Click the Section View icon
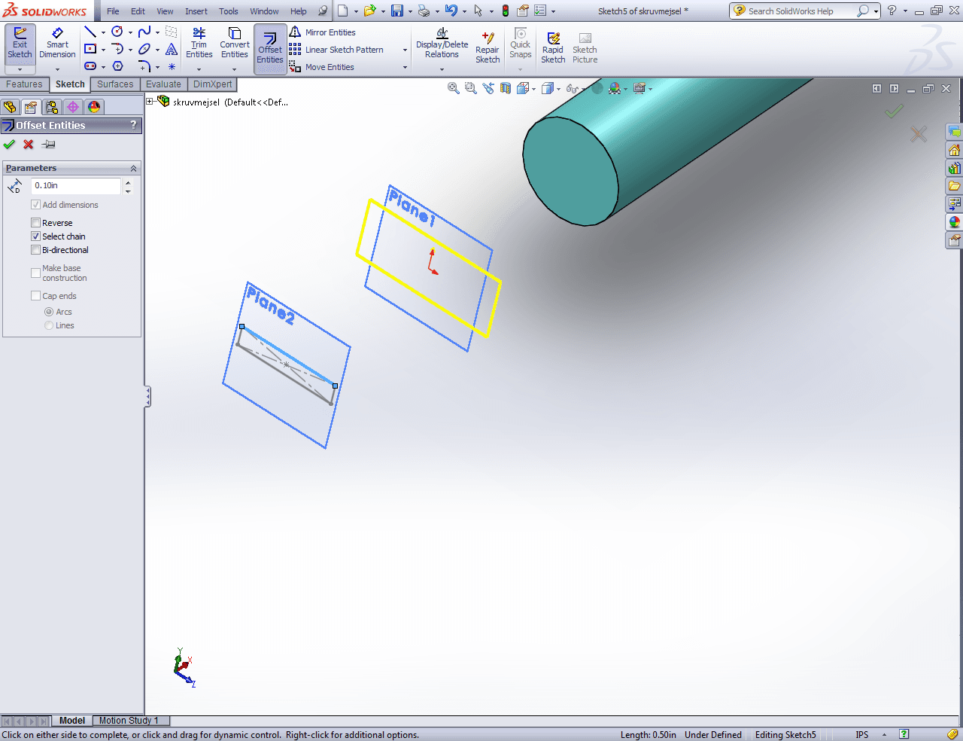 (506, 88)
